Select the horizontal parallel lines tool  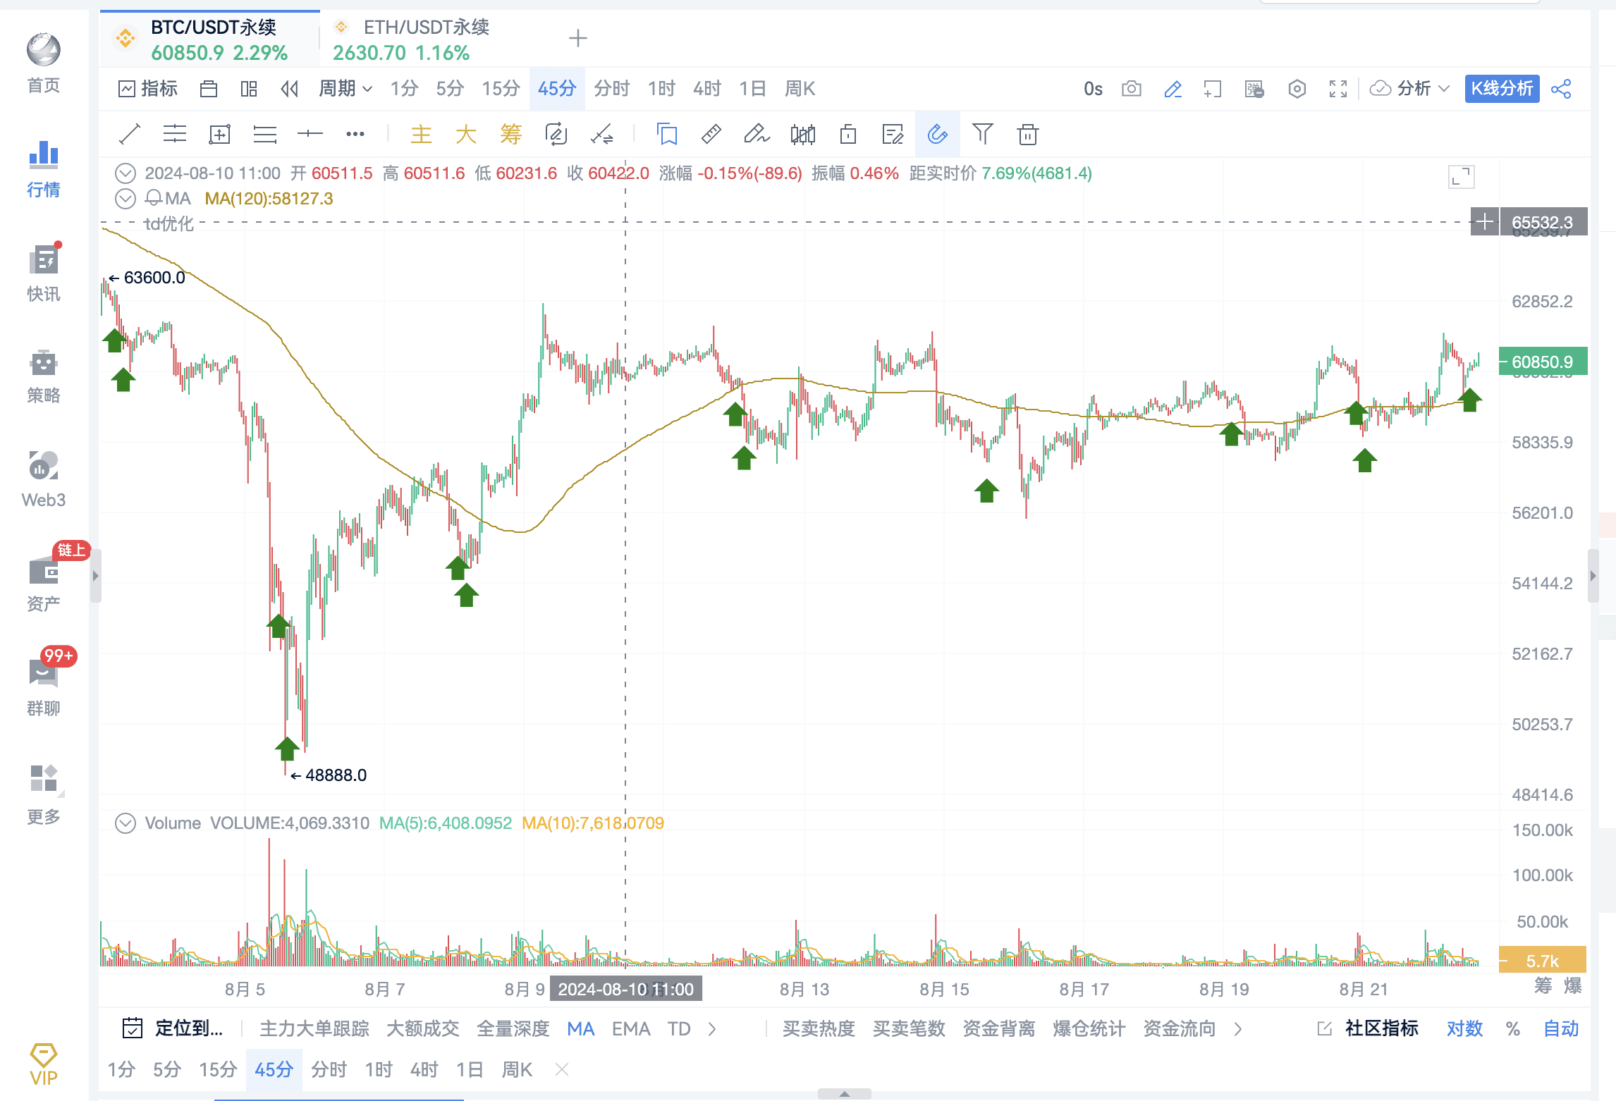coord(175,134)
